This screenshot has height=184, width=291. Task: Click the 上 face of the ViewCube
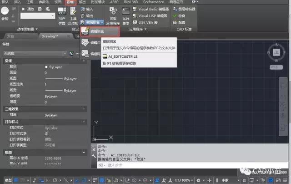point(276,52)
